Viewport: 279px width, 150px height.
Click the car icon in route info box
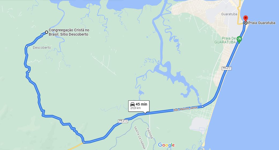tap(133, 104)
